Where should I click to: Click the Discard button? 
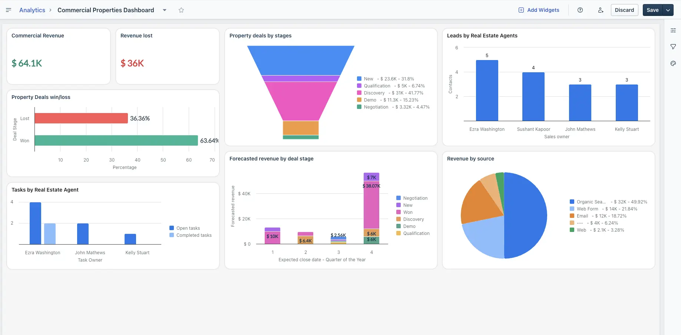click(624, 10)
